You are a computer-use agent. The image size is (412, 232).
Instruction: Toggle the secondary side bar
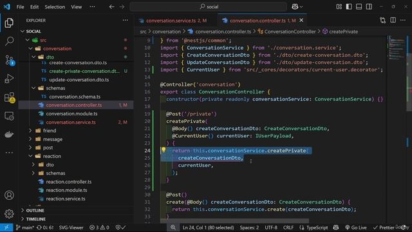click(369, 6)
